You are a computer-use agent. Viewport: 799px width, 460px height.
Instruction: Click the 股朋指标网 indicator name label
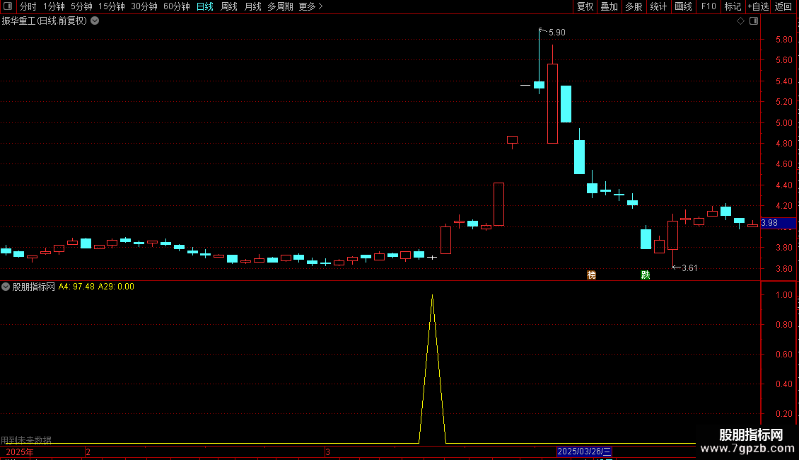point(34,287)
